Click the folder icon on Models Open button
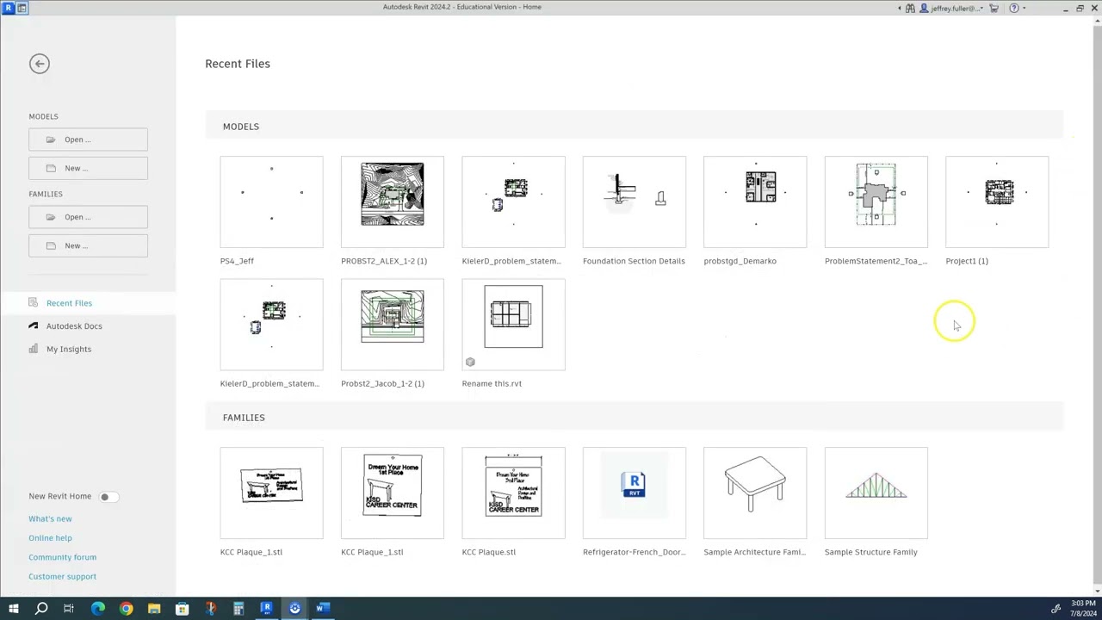This screenshot has width=1102, height=620. click(51, 139)
